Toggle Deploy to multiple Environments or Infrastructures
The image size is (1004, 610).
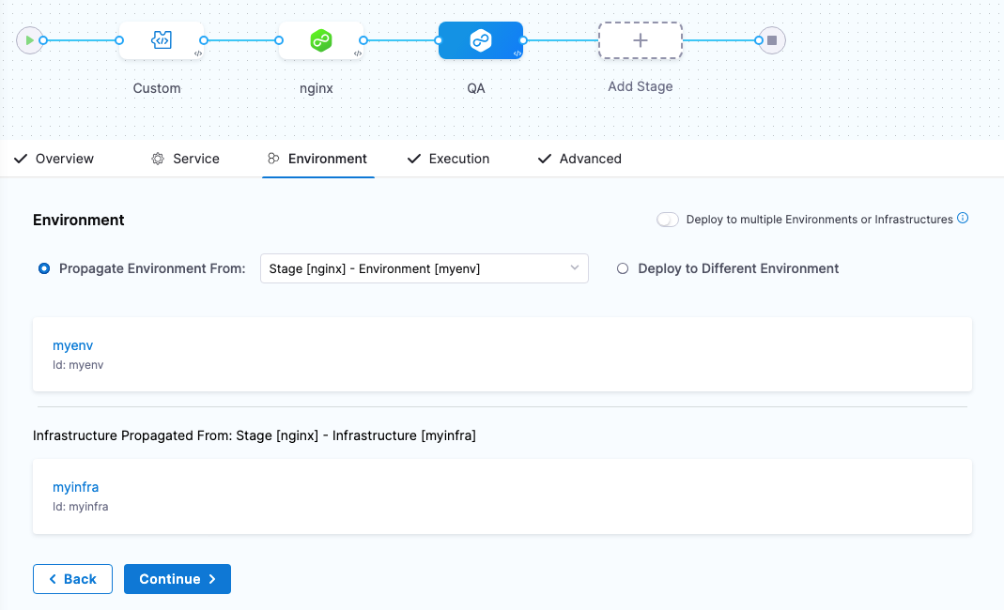668,220
